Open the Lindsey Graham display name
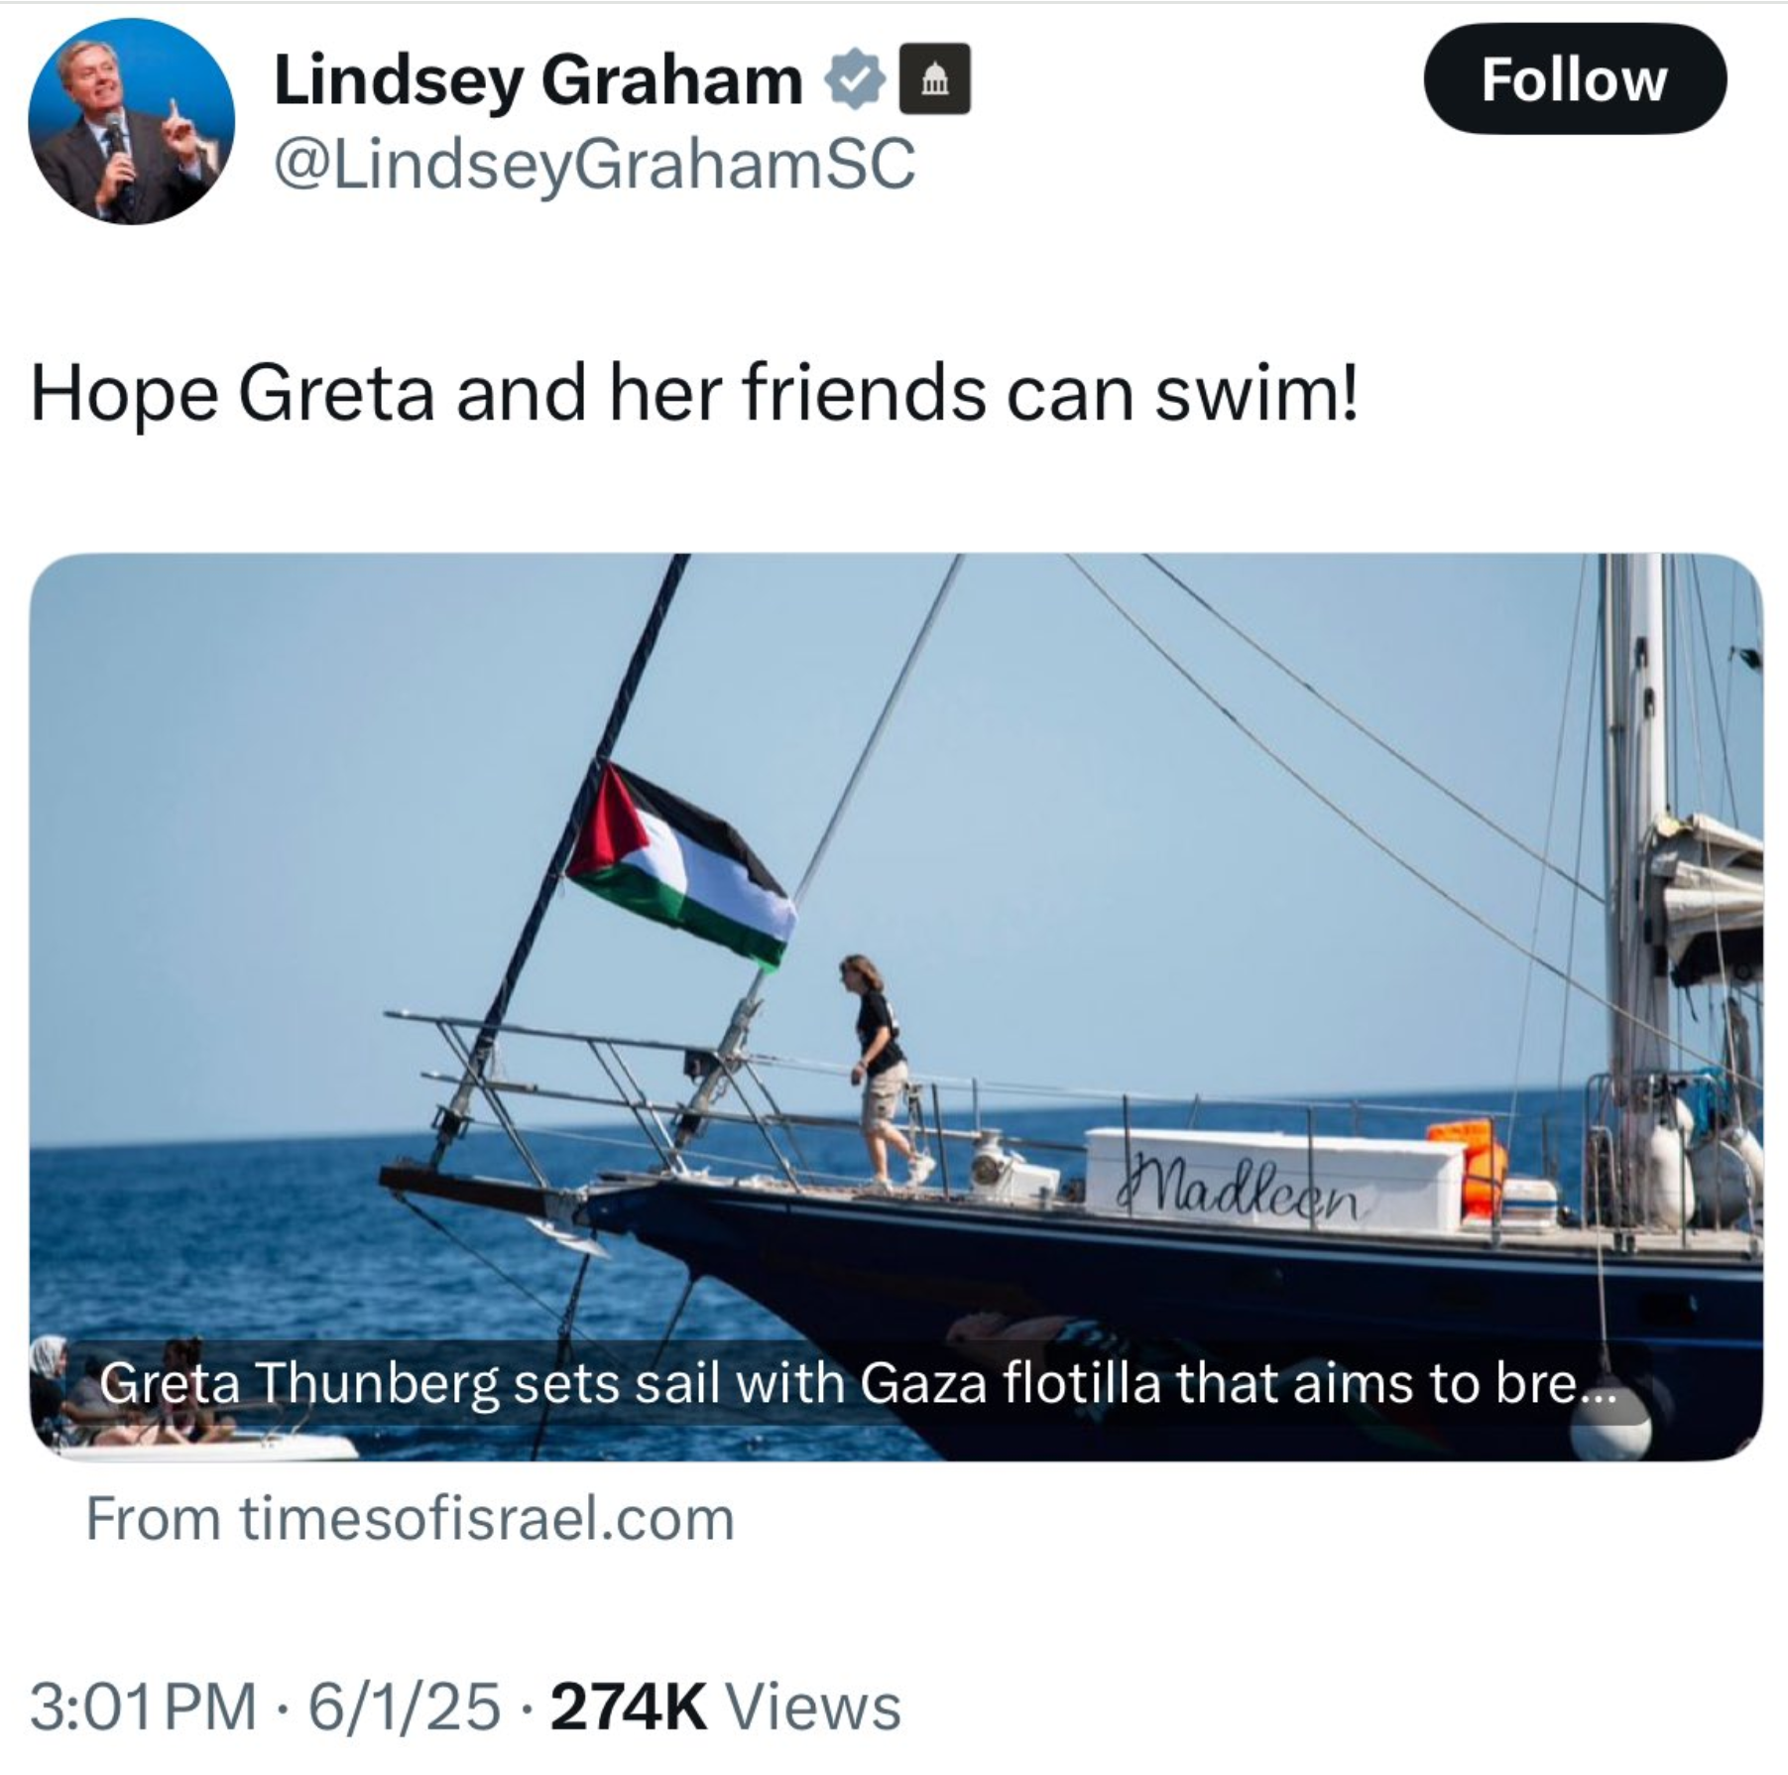 537,81
